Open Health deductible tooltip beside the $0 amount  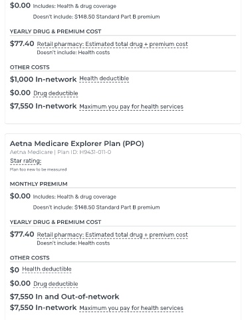[x=47, y=269]
